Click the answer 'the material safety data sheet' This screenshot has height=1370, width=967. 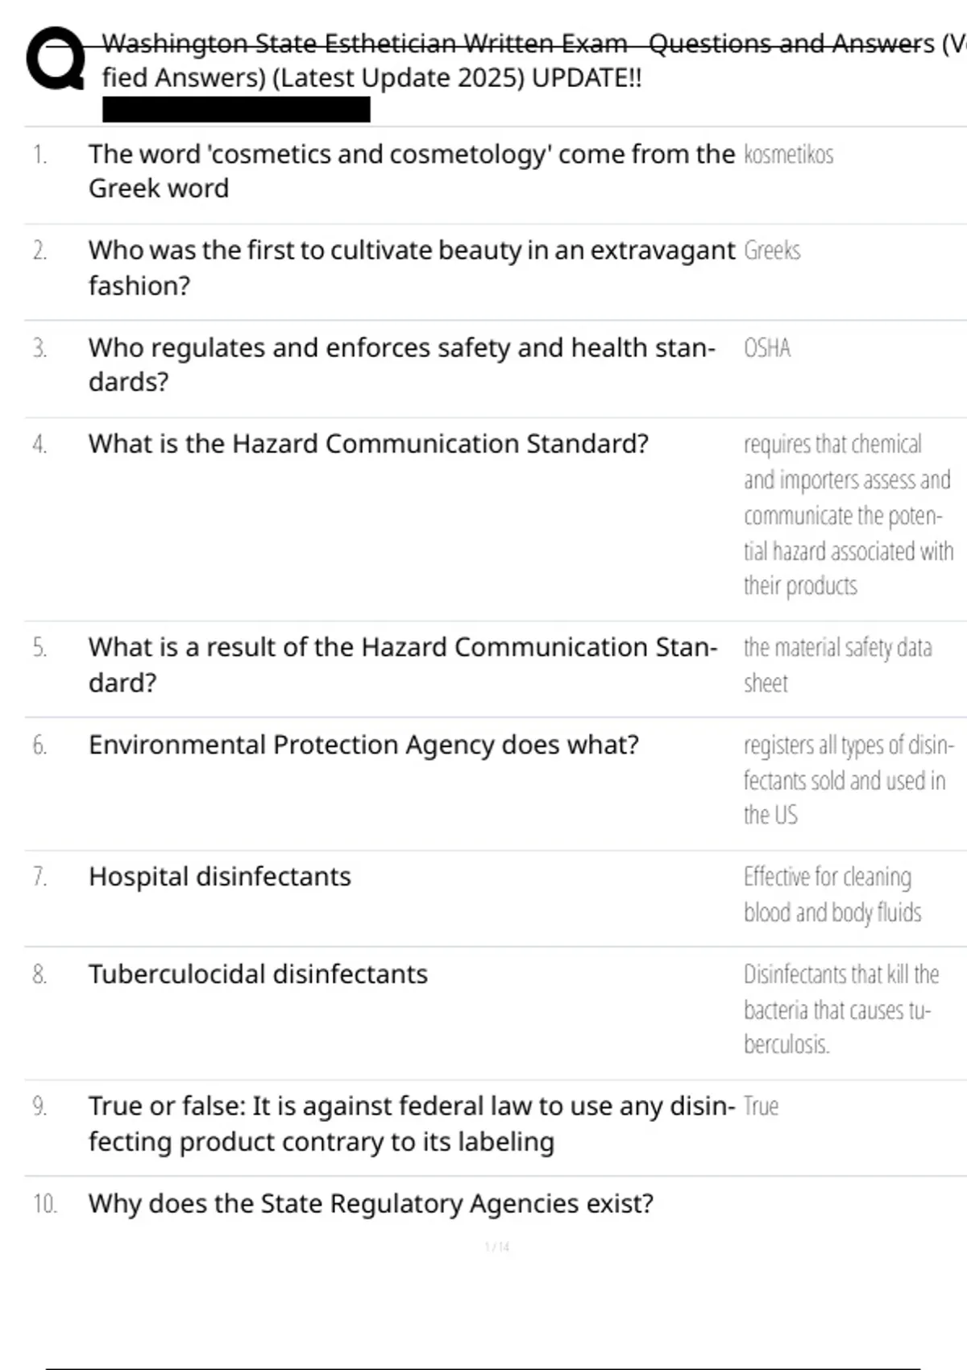pyautogui.click(x=836, y=665)
